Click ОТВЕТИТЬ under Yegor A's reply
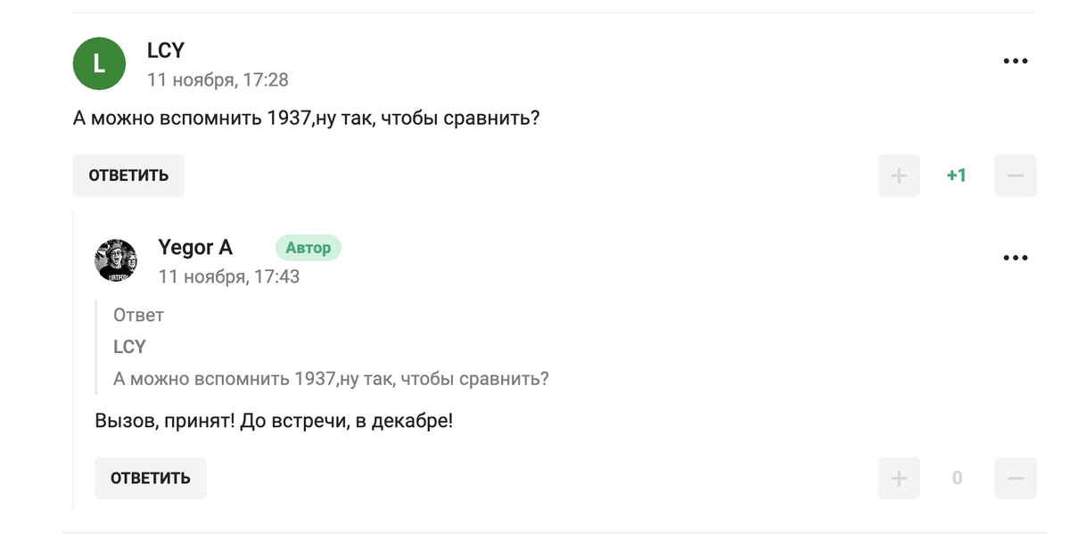 click(x=150, y=478)
